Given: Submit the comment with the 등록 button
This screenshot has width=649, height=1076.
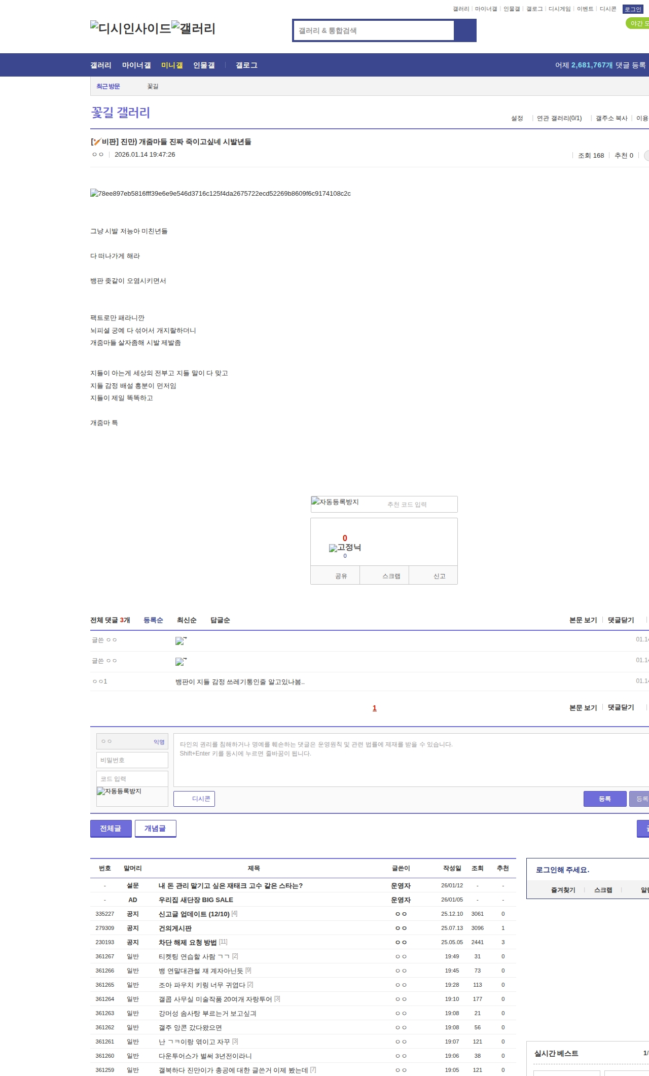Looking at the screenshot, I should click(x=604, y=799).
